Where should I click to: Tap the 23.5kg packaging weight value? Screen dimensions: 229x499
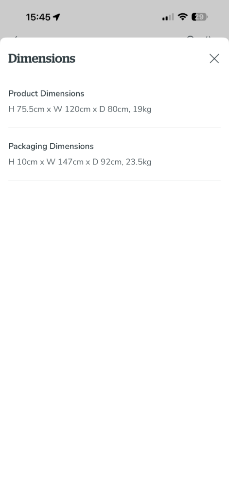click(139, 162)
